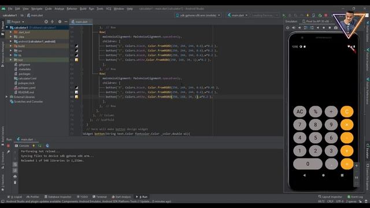Open the Build menu
The width and height of the screenshot is (370, 208).
83,9
